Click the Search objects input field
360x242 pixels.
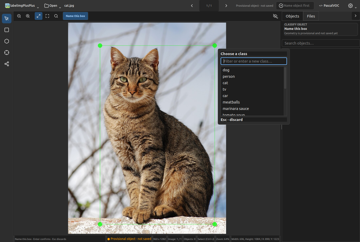pyautogui.click(x=321, y=43)
